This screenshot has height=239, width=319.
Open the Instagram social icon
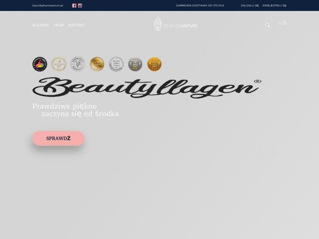[x=80, y=5]
